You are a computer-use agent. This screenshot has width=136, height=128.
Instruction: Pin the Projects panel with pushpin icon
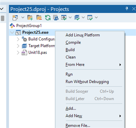click(x=127, y=9)
